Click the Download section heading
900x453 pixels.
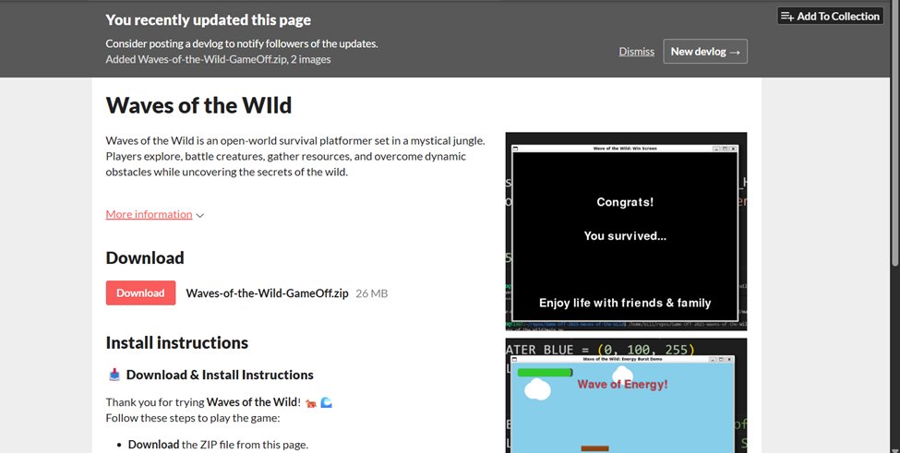pos(145,258)
